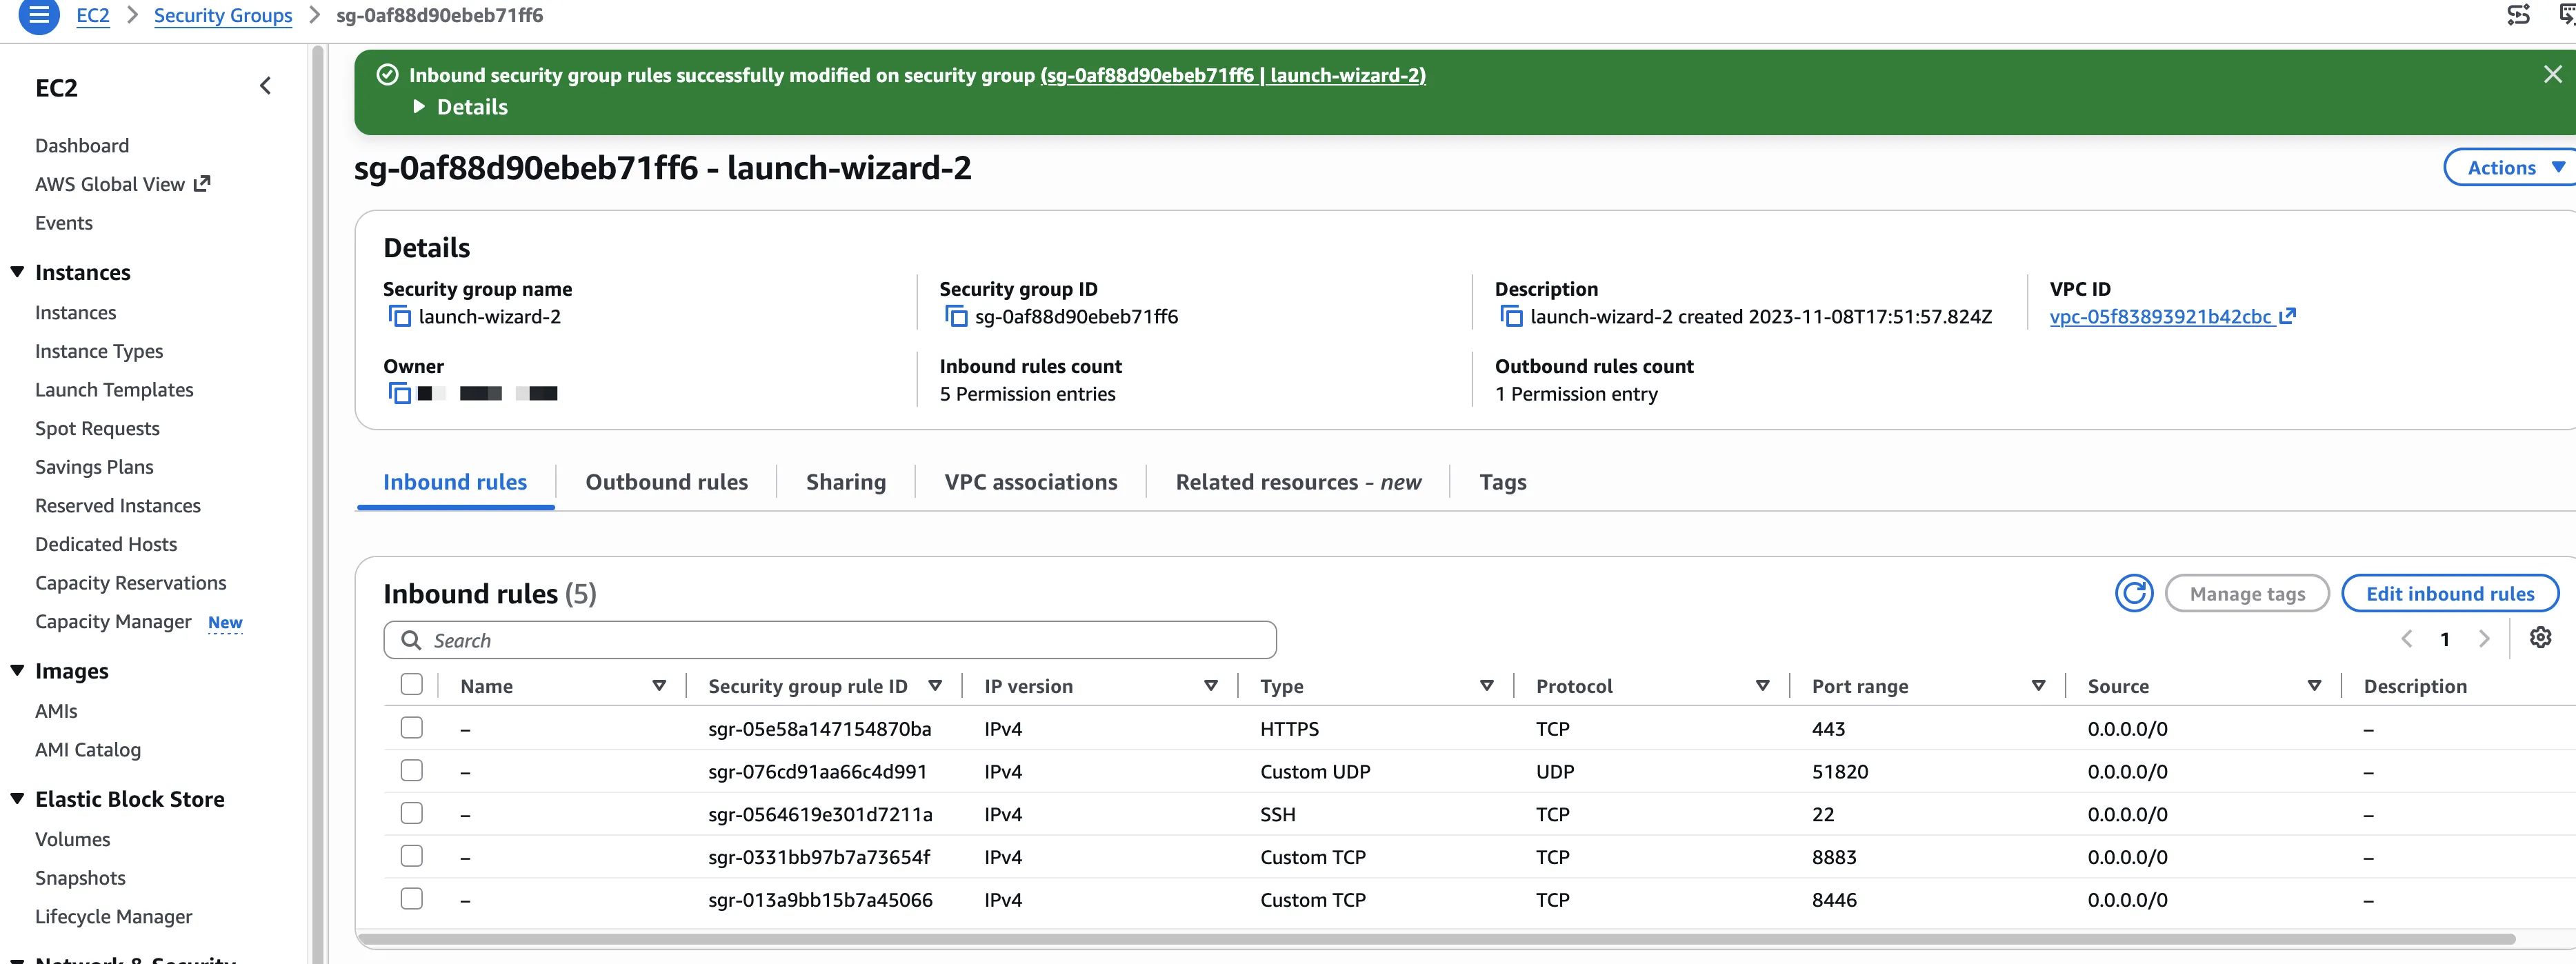Sort by Security group rule ID
2576x964 pixels.
935,686
